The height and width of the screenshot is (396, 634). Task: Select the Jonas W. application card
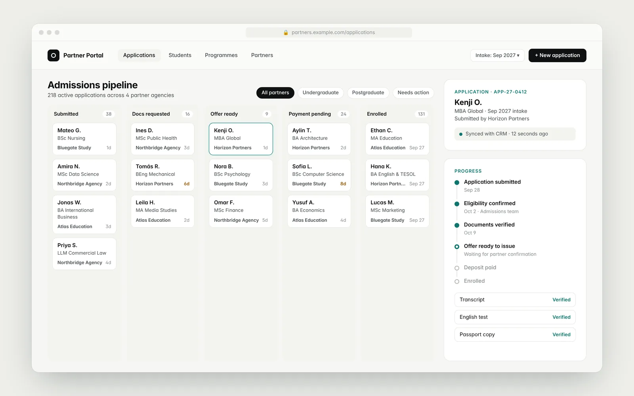tap(84, 215)
